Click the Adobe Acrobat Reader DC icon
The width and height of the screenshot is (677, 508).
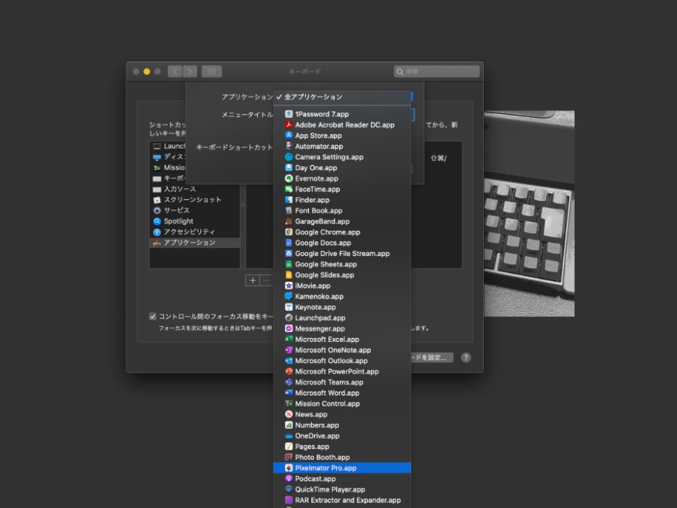(288, 125)
